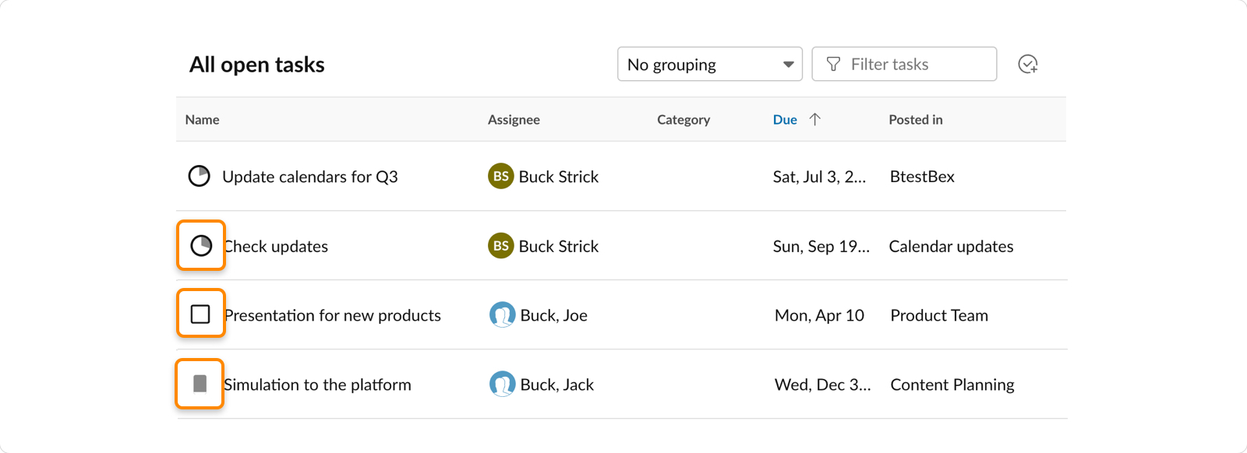Open the Check updates task
Image resolution: width=1247 pixels, height=453 pixels.
(x=276, y=246)
